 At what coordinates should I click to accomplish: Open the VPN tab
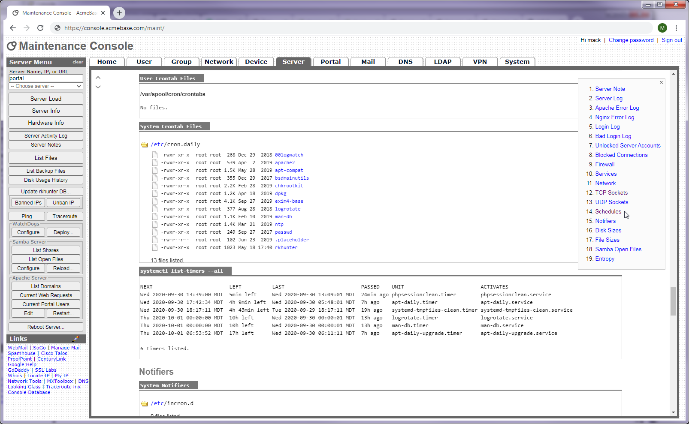tap(480, 62)
